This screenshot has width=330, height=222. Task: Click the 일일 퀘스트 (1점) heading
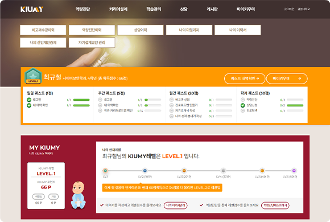pyautogui.click(x=40, y=93)
